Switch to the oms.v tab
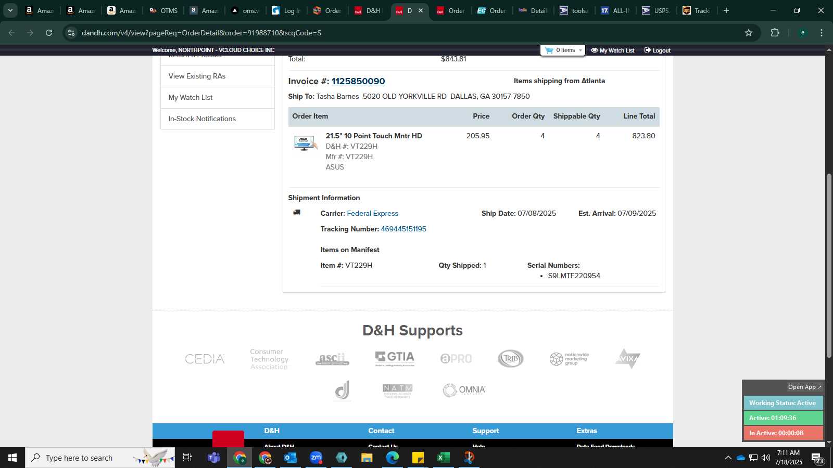Image resolution: width=833 pixels, height=468 pixels. (x=245, y=10)
